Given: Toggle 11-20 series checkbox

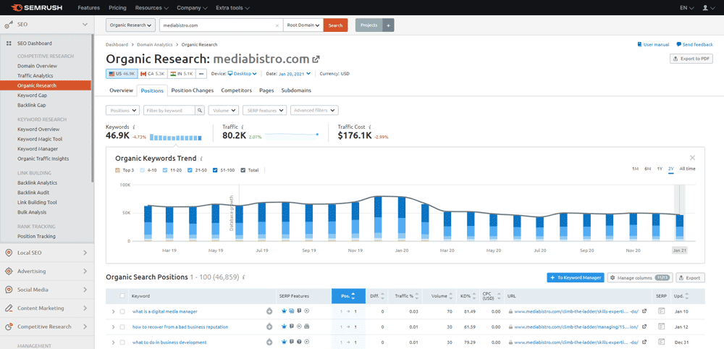Looking at the screenshot, I should (x=165, y=170).
